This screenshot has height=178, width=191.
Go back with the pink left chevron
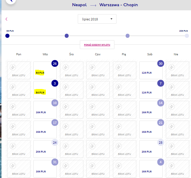[7, 19]
